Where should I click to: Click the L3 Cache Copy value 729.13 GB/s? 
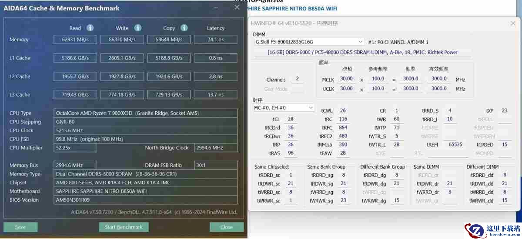pos(169,95)
